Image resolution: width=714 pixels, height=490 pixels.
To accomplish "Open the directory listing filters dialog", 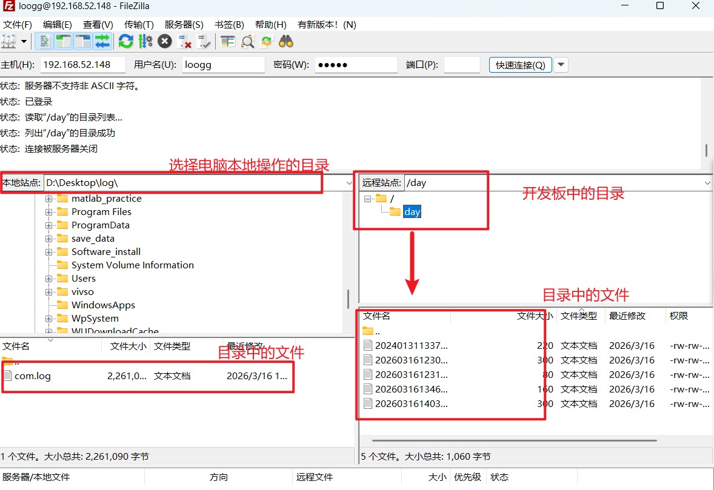I will pos(228,42).
